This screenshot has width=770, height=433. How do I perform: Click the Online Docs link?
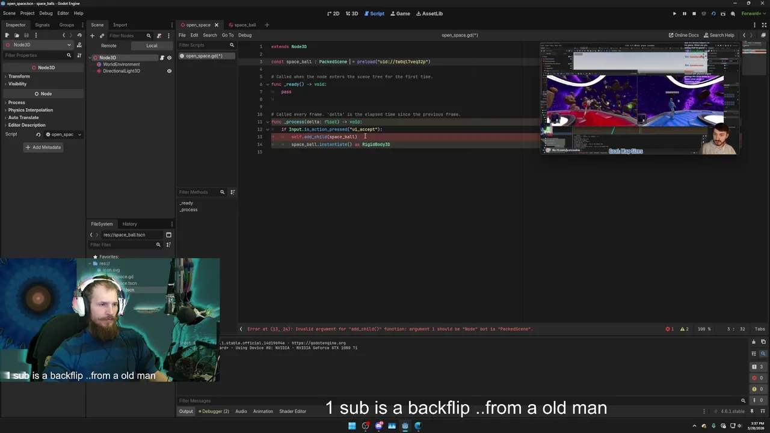[684, 35]
